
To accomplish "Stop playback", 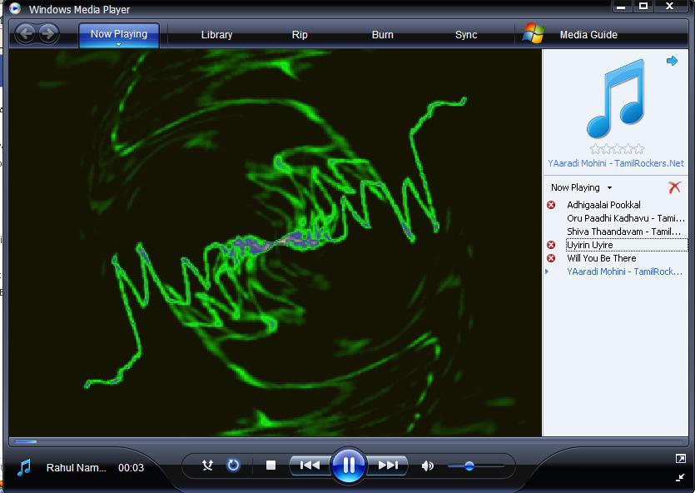I will click(x=271, y=465).
